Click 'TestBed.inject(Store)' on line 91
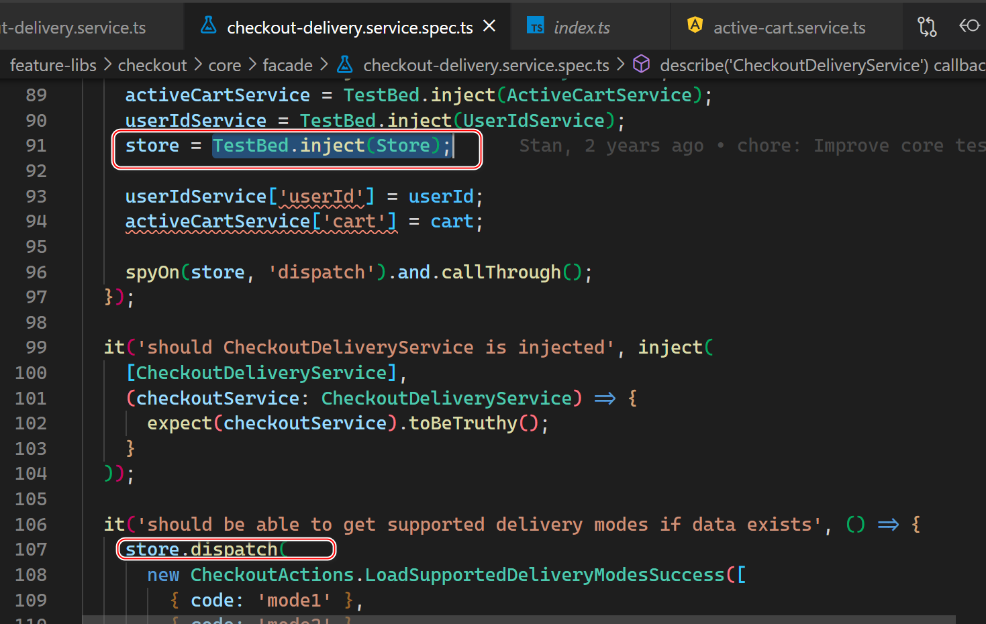 [x=326, y=146]
